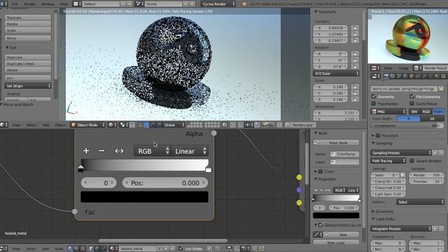Image resolution: width=448 pixels, height=252 pixels.
Task: Toggle the Grease Pencil Layers checkbox
Action: [321, 225]
